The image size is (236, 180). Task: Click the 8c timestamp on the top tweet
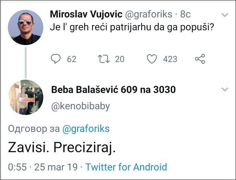[185, 15]
